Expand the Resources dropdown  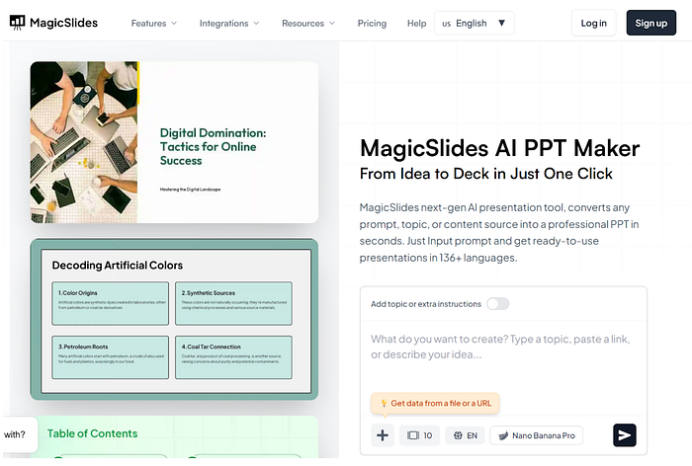308,23
